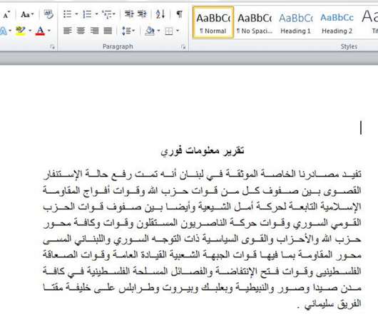Center the paragraph text
The width and height of the screenshot is (378, 315).
tap(81, 31)
